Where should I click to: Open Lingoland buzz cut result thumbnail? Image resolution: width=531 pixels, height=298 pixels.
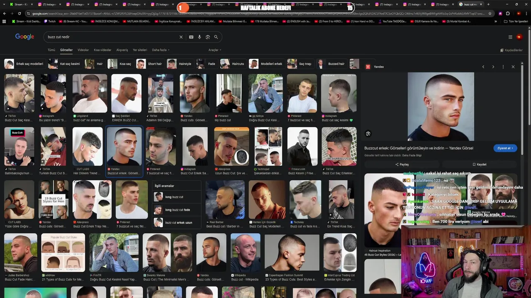pos(90,94)
